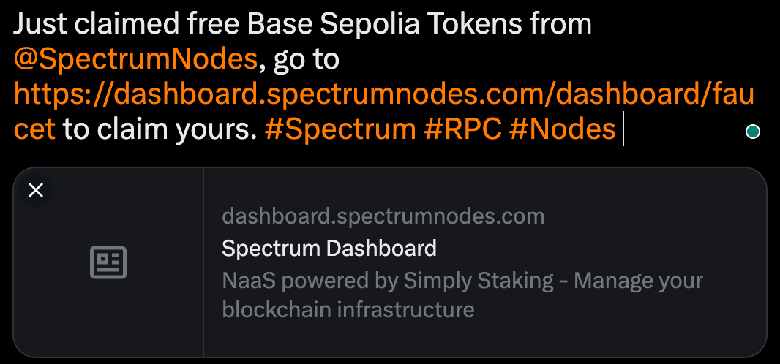780x364 pixels.
Task: Open the @SpectrumNodes mention
Action: click(x=135, y=60)
